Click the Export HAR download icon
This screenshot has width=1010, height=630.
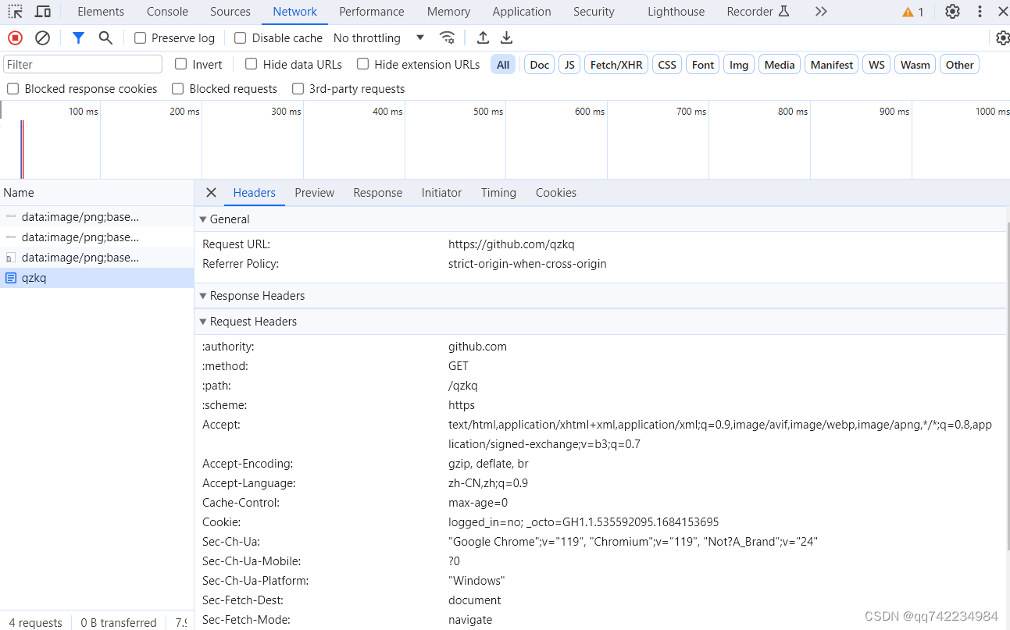pyautogui.click(x=507, y=37)
